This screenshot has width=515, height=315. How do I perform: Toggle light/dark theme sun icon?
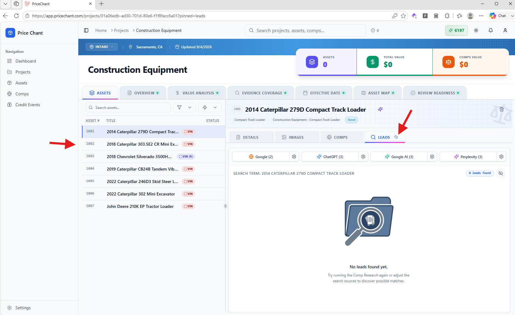tap(476, 30)
